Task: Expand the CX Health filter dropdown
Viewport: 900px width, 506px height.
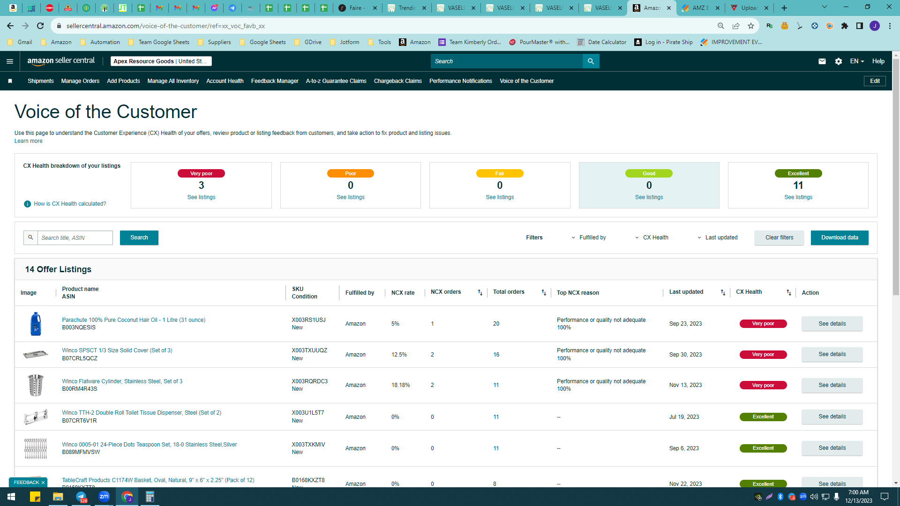Action: point(652,238)
